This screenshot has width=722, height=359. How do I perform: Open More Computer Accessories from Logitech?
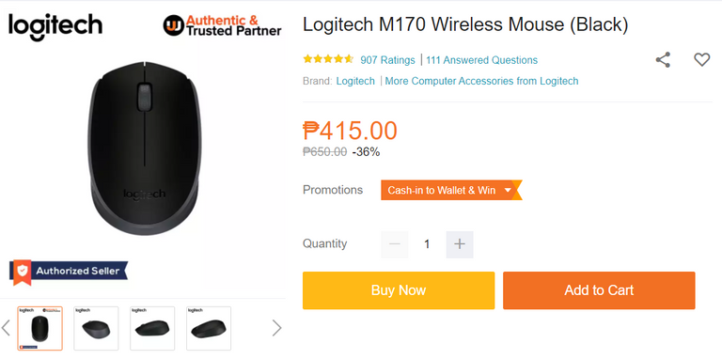point(481,81)
